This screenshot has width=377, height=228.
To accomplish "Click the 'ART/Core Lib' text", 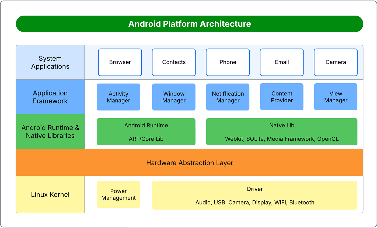I will coord(146,139).
